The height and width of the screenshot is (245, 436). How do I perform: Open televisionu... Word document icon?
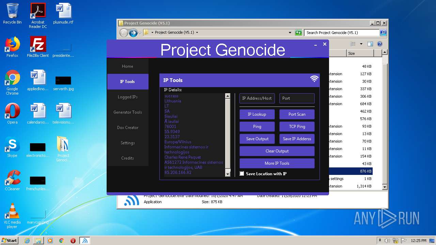pos(63,114)
